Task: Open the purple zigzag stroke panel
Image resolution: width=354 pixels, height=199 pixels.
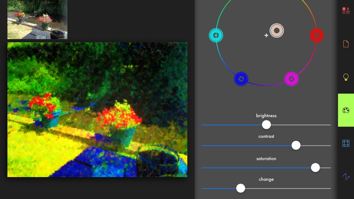Action: 346,176
